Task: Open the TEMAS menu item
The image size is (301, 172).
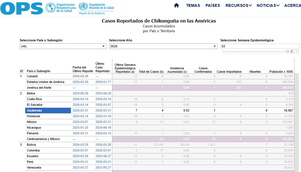Action: 193,5
